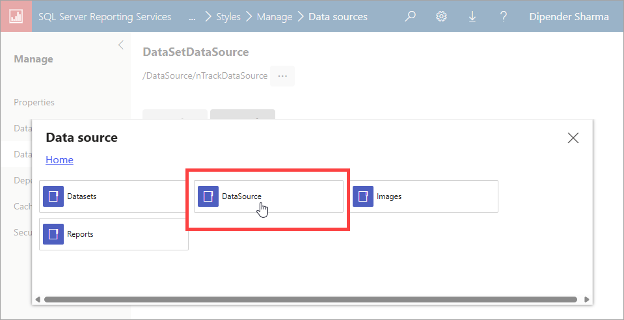Click the DataSetDataSource heading
624x320 pixels.
195,52
